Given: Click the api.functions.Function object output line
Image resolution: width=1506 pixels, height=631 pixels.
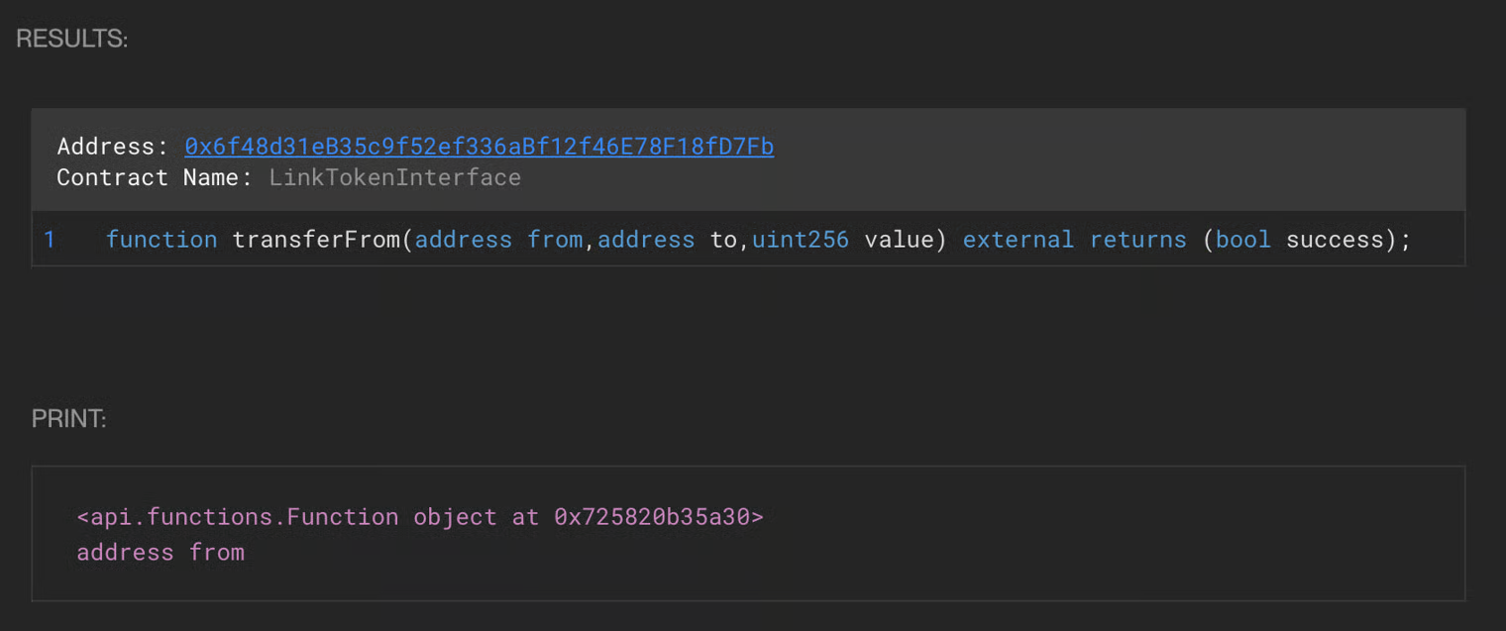Looking at the screenshot, I should click(419, 517).
